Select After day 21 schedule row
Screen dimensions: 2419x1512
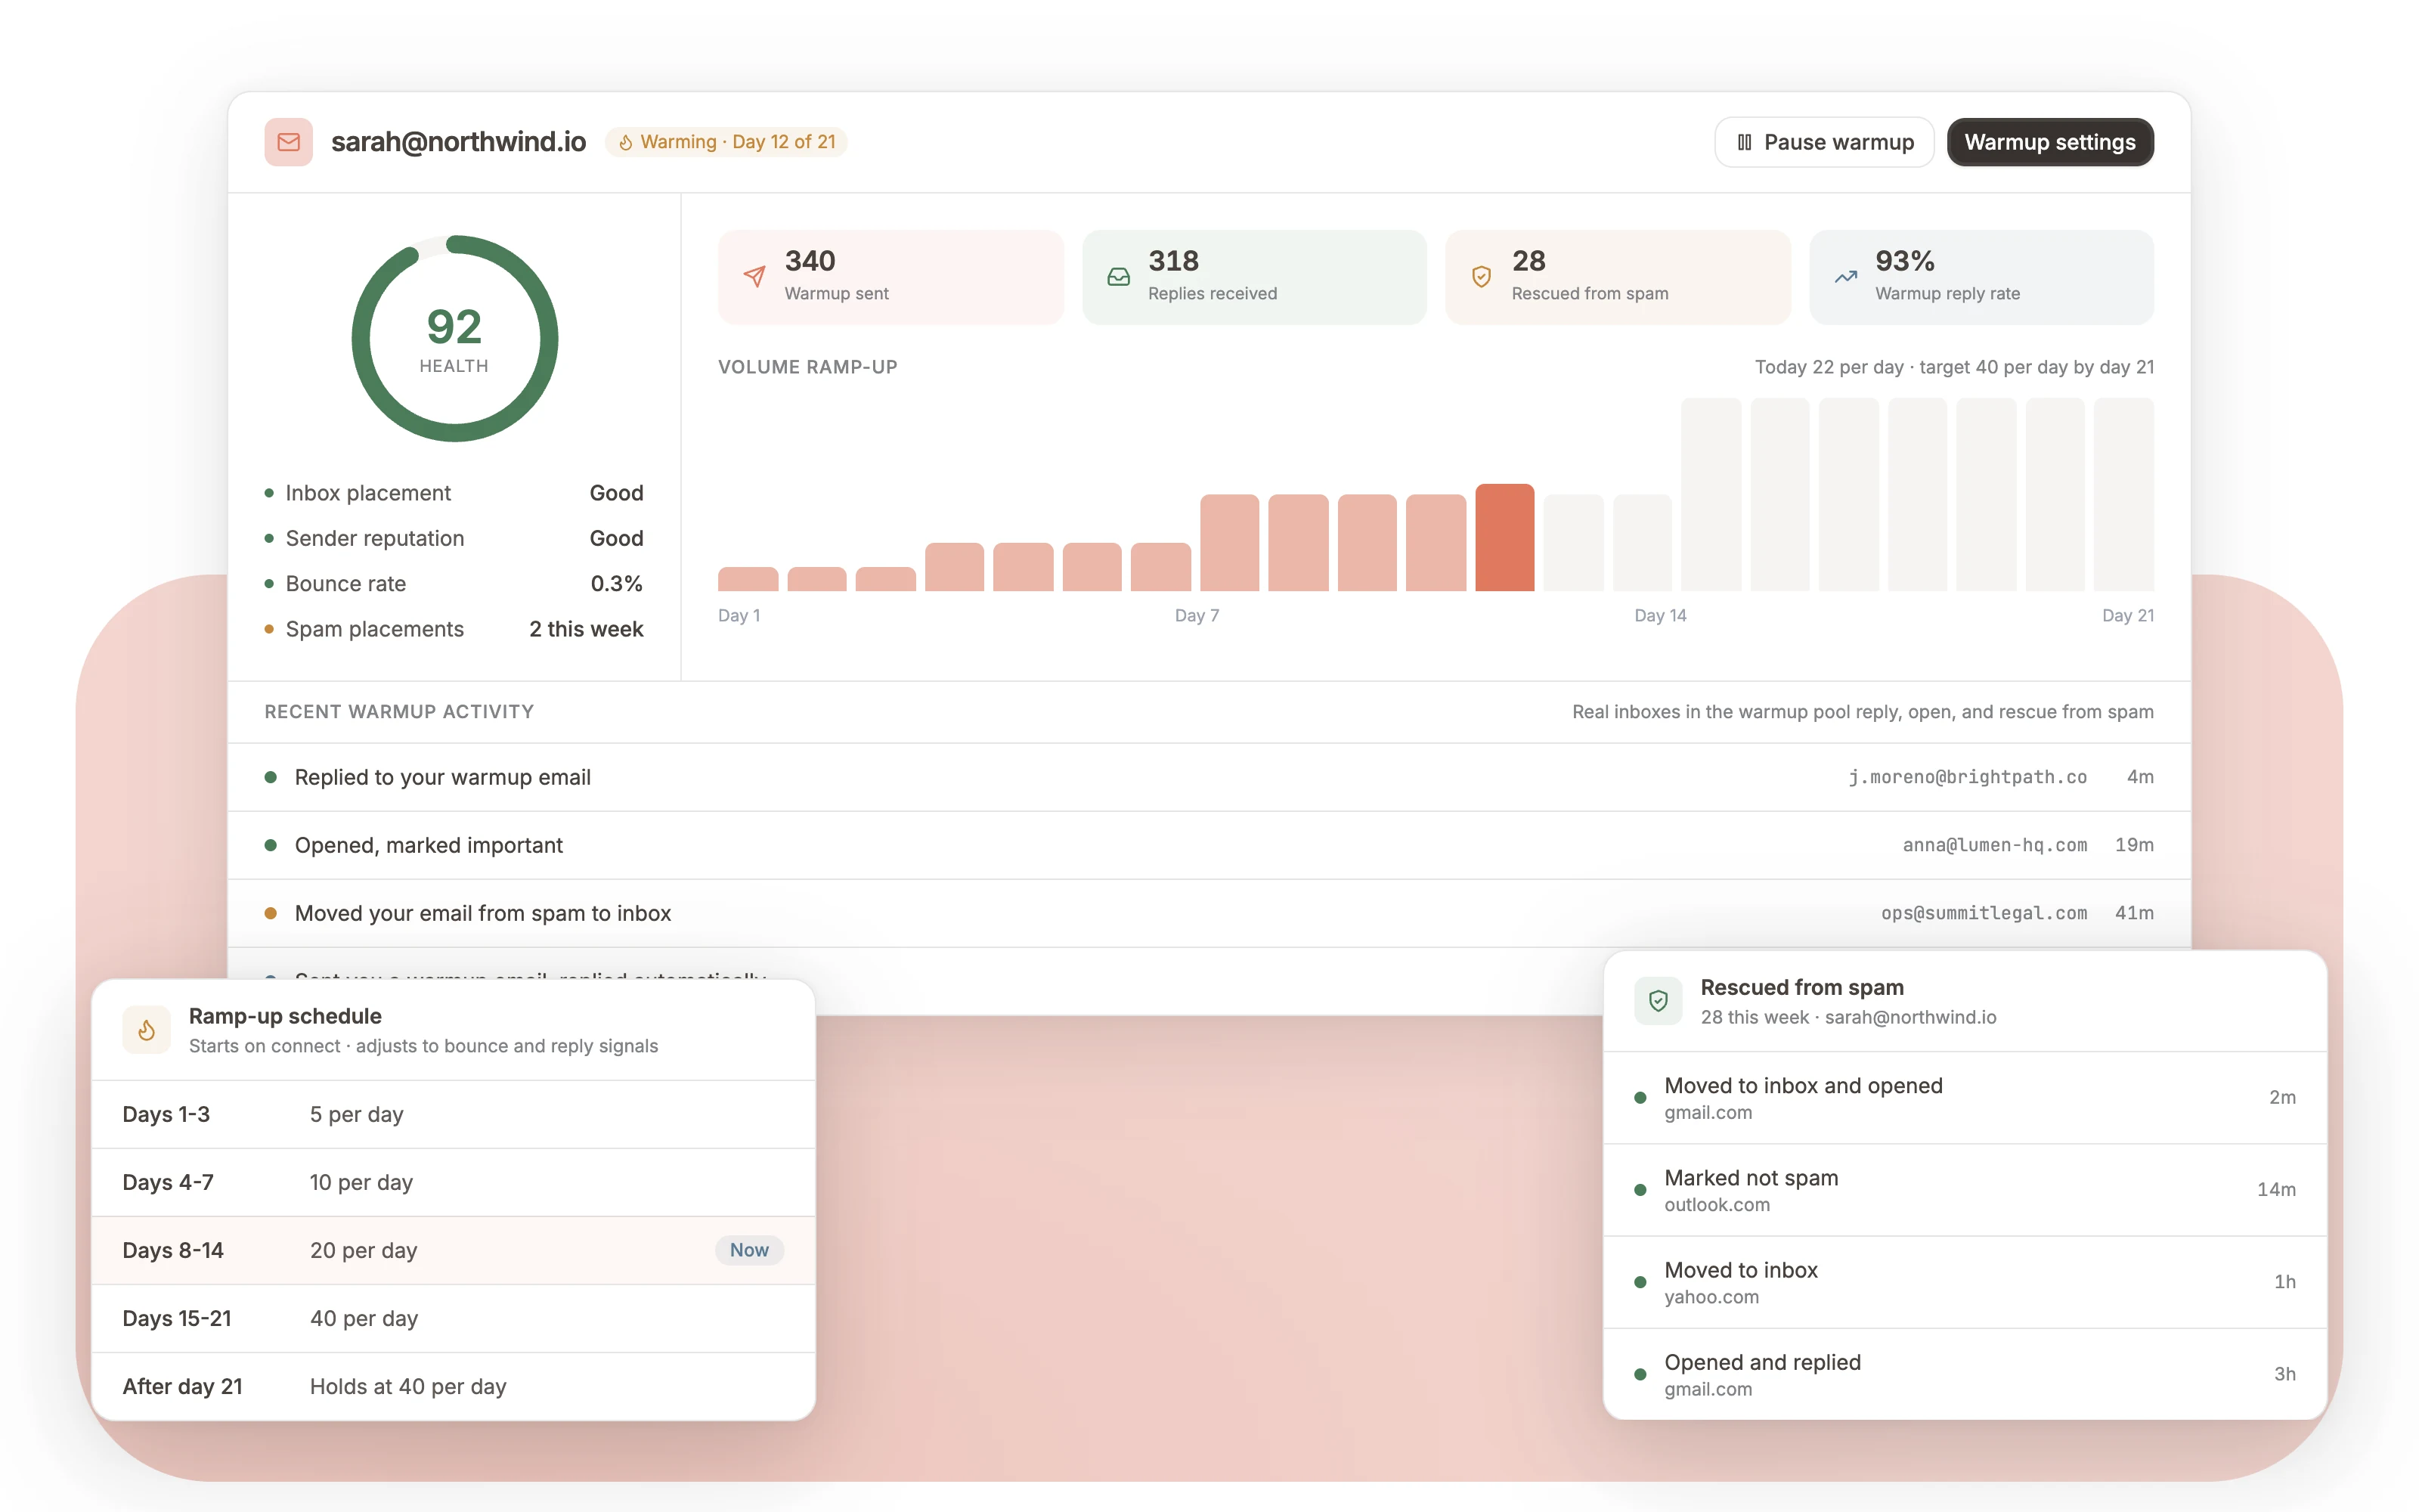[454, 1386]
